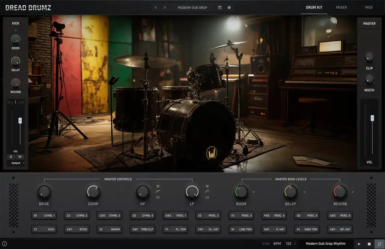Viewport: 385px width, 249px height.
Task: Click the Kick channel pan slider
Action: [16, 102]
